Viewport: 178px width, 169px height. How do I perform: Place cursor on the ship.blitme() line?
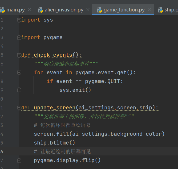[55, 143]
